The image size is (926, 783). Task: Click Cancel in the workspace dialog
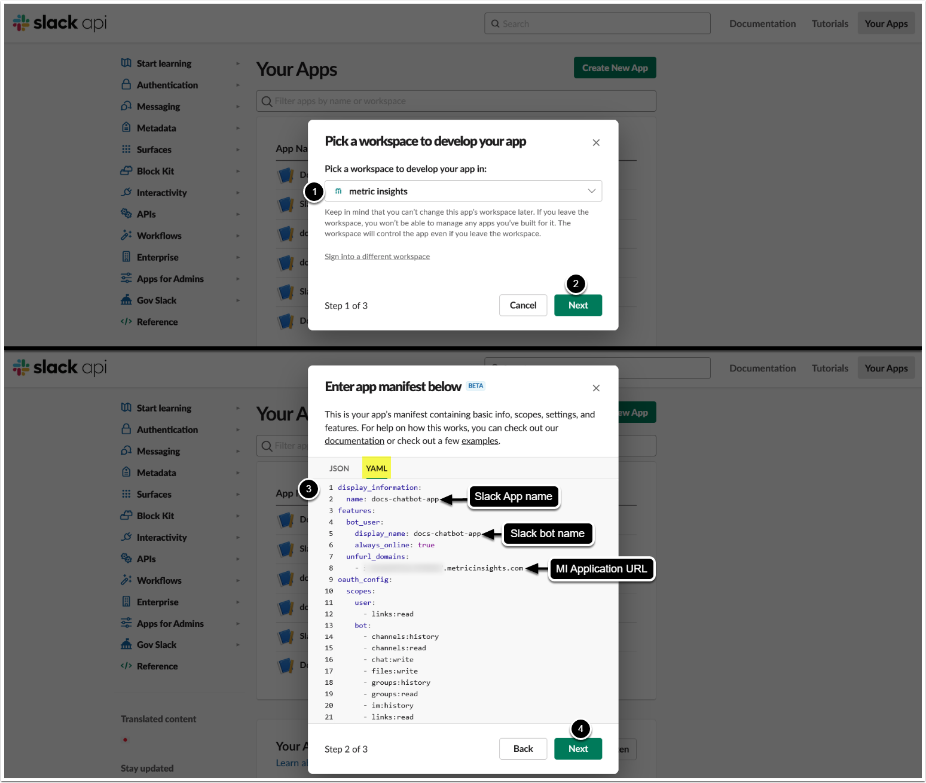point(523,305)
